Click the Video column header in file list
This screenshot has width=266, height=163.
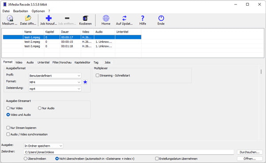click(x=87, y=32)
